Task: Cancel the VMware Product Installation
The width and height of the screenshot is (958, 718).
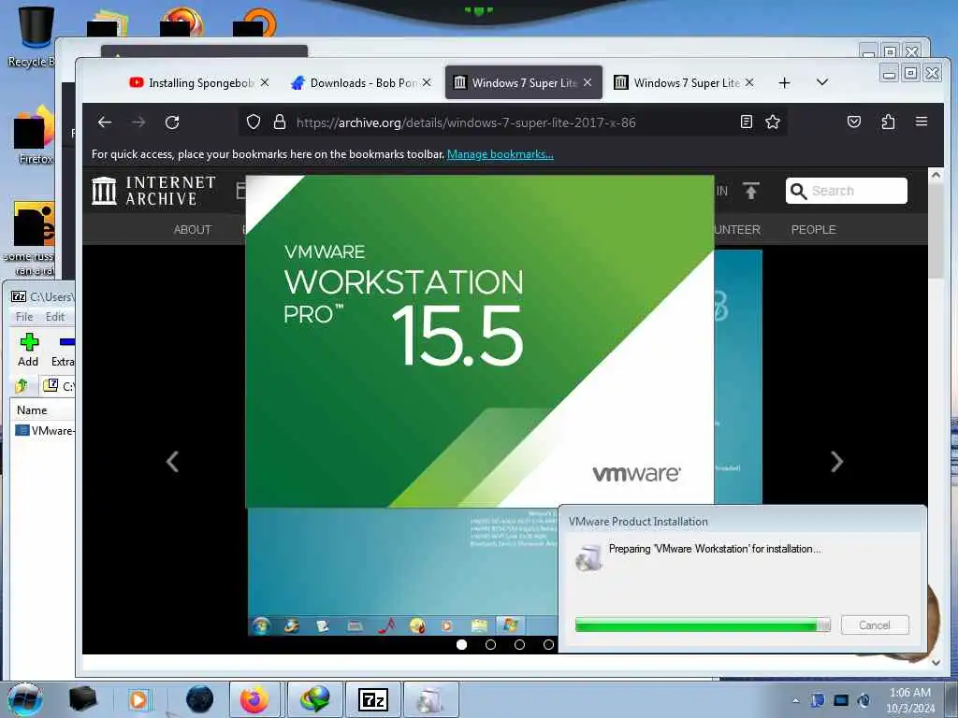Action: (x=875, y=625)
